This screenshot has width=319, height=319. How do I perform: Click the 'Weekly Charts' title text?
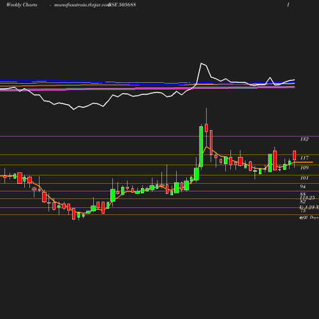click(22, 5)
